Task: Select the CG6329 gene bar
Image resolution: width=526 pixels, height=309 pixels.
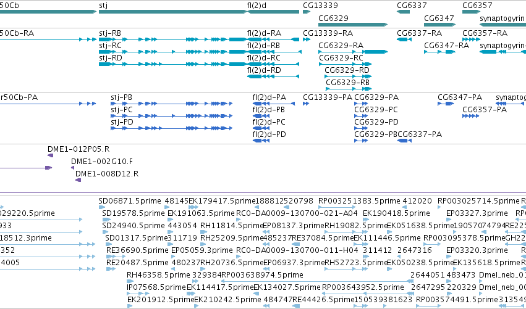Action: click(353, 25)
